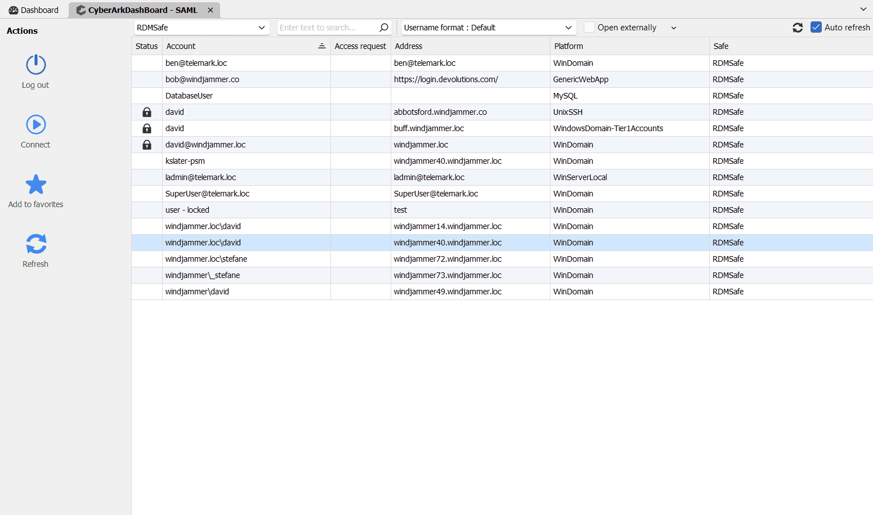Click lock icon on david@windjammer.loc row
Image resolution: width=873 pixels, height=515 pixels.
click(x=147, y=145)
